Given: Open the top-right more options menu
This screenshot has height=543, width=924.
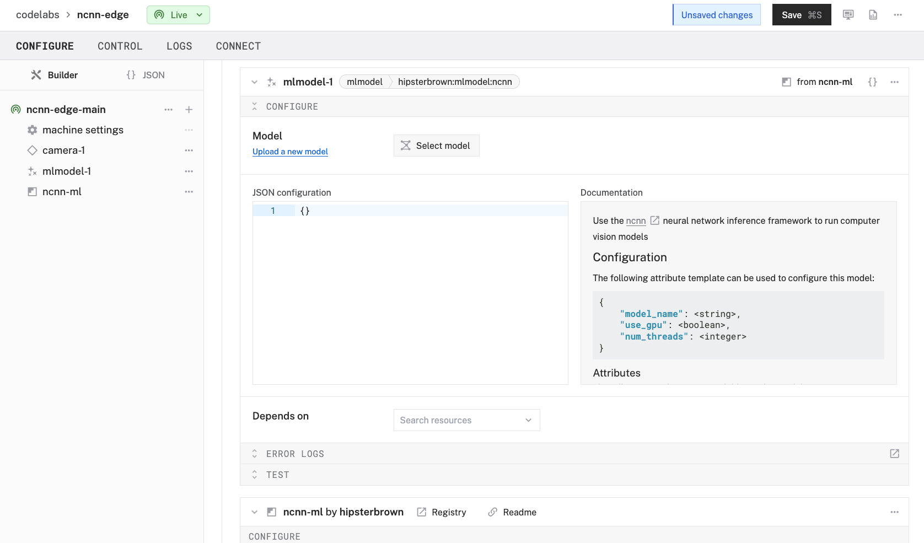Looking at the screenshot, I should pyautogui.click(x=898, y=15).
